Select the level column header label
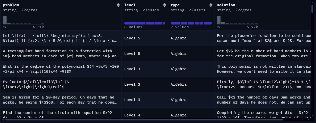Viewport: 316px width, 123px height. [x=130, y=5]
